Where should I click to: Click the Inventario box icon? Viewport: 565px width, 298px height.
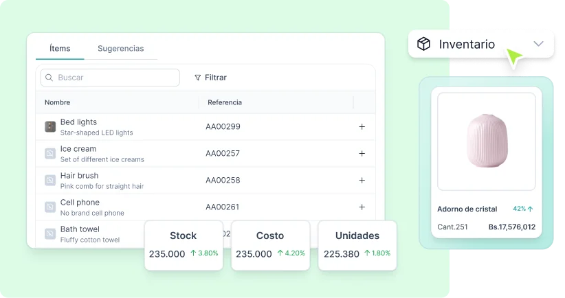point(423,44)
